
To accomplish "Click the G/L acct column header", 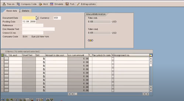I will click(15, 55).
